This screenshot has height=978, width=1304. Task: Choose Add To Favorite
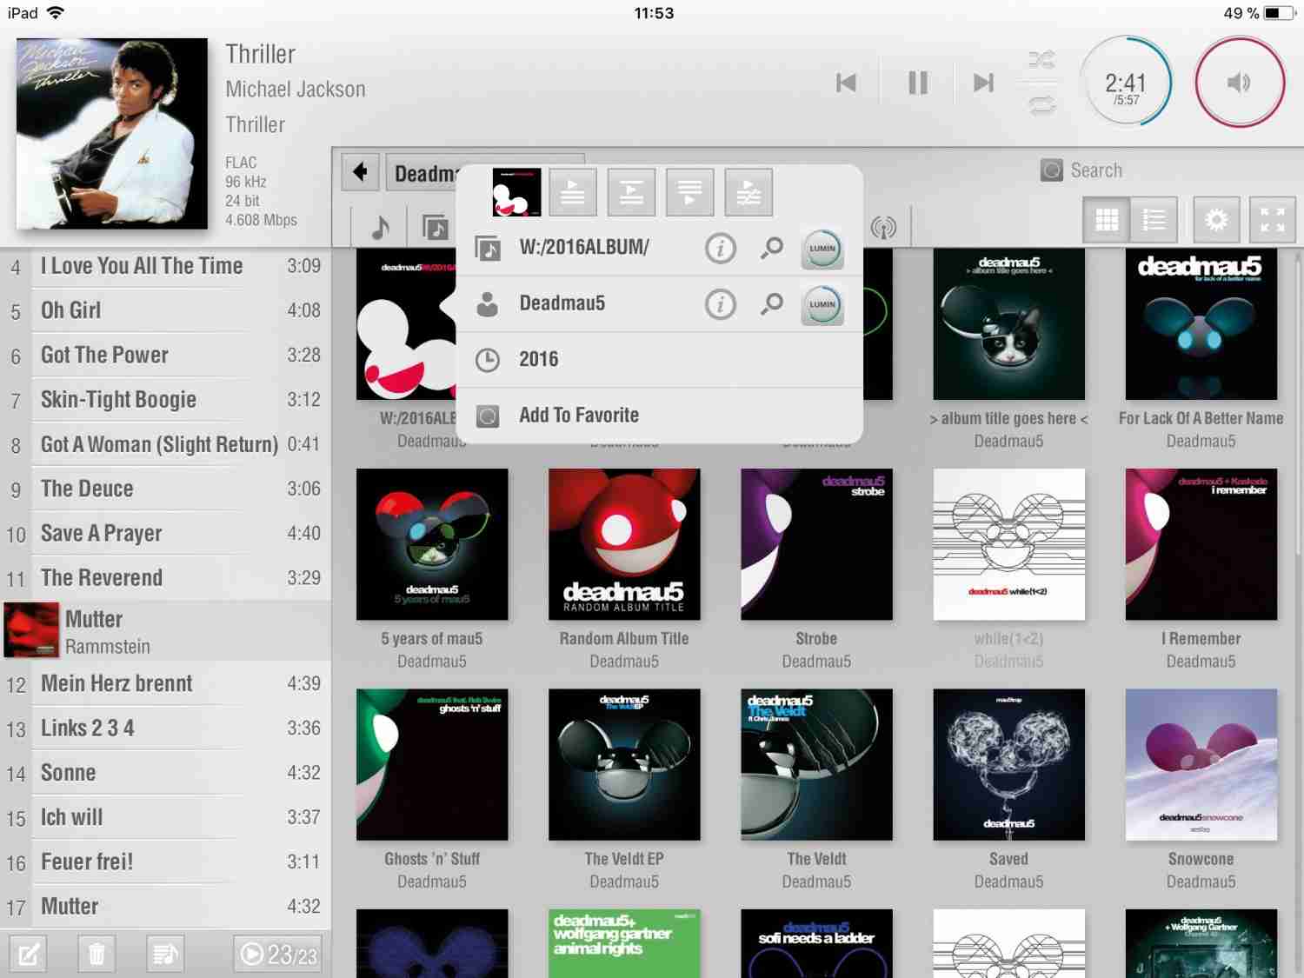pos(659,416)
